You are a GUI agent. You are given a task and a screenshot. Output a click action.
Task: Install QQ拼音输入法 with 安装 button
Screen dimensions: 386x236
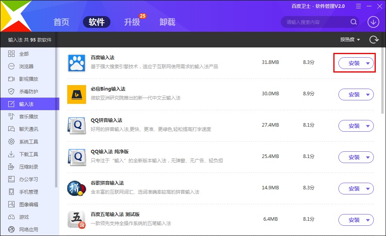click(x=354, y=126)
